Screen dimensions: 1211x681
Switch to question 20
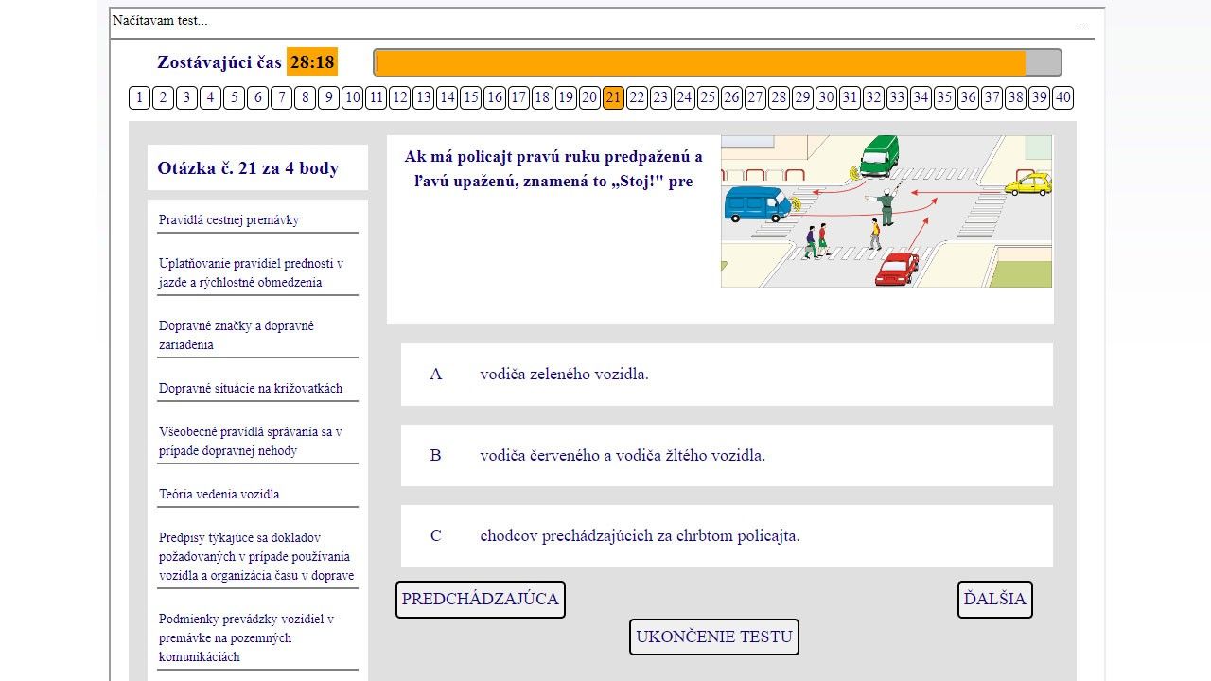click(x=589, y=97)
